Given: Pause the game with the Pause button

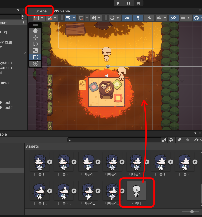Looking at the screenshot, I should click(129, 3).
